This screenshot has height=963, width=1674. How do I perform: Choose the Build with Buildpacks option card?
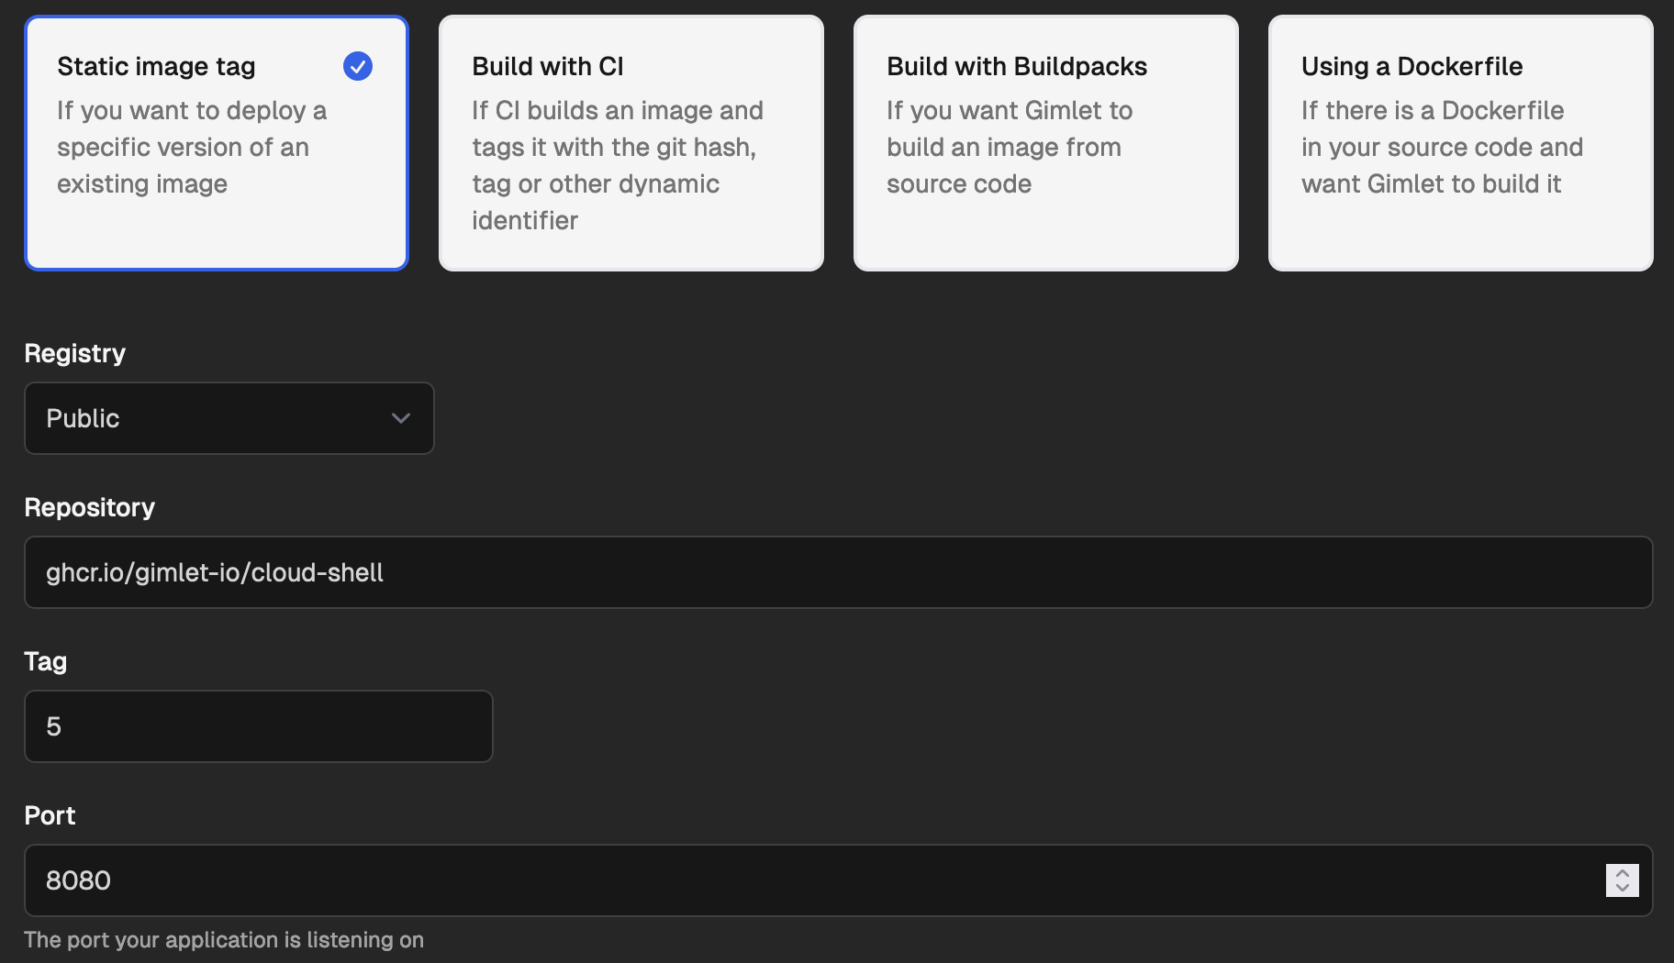1046,143
